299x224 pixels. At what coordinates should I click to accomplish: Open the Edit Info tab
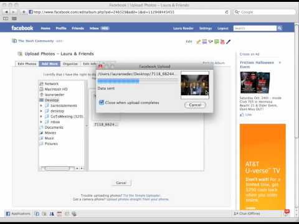click(90, 63)
